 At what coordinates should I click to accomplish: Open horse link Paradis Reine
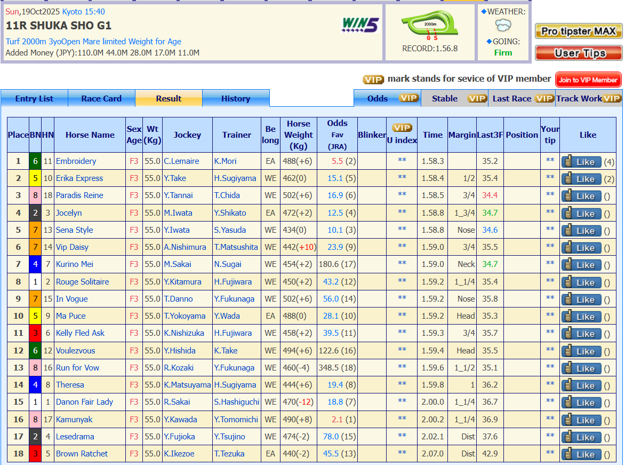click(x=79, y=195)
